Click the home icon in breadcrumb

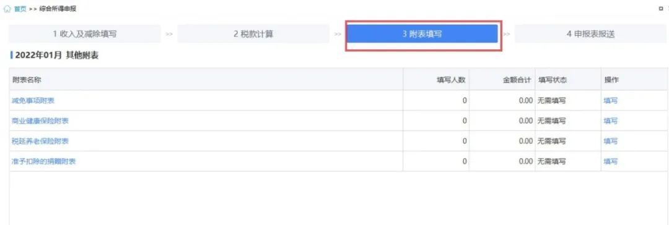[x=7, y=9]
